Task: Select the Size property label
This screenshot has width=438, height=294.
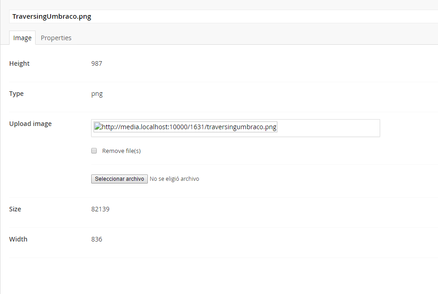Action: coord(15,209)
